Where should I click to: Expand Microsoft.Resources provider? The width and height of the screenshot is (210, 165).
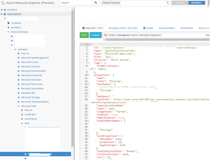pyautogui.click(x=18, y=84)
